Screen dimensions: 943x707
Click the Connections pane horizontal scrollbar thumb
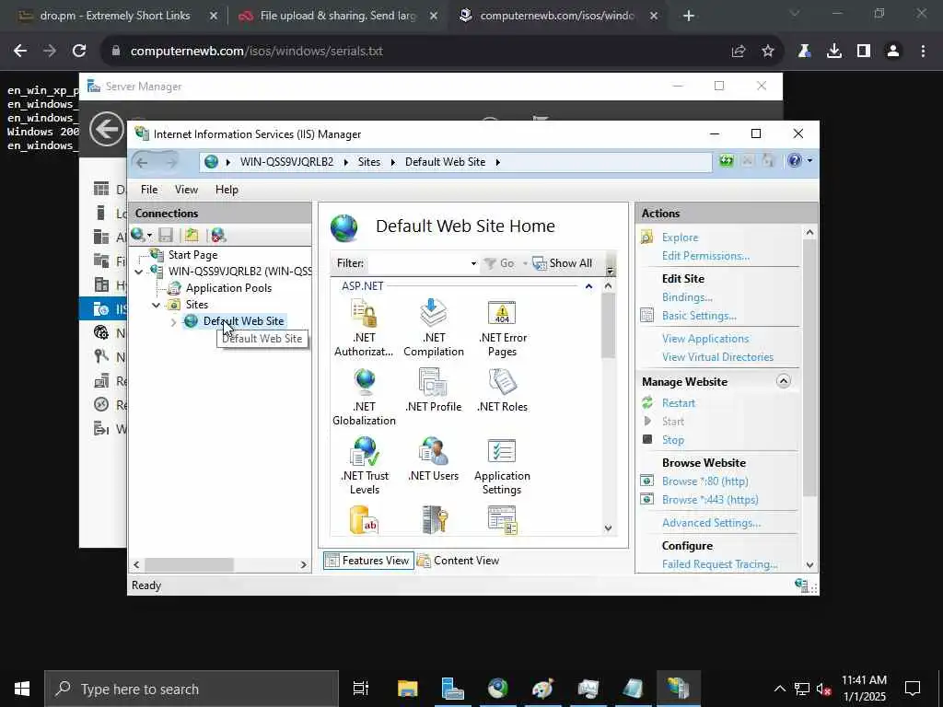[x=189, y=564]
